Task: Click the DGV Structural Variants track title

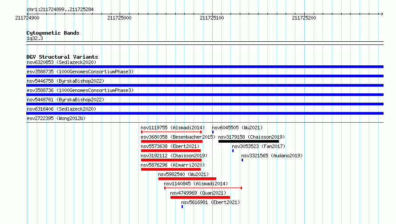Action: 62,57
